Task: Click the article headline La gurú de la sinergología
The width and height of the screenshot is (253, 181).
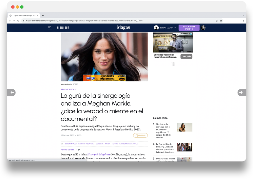Action: tap(102, 107)
